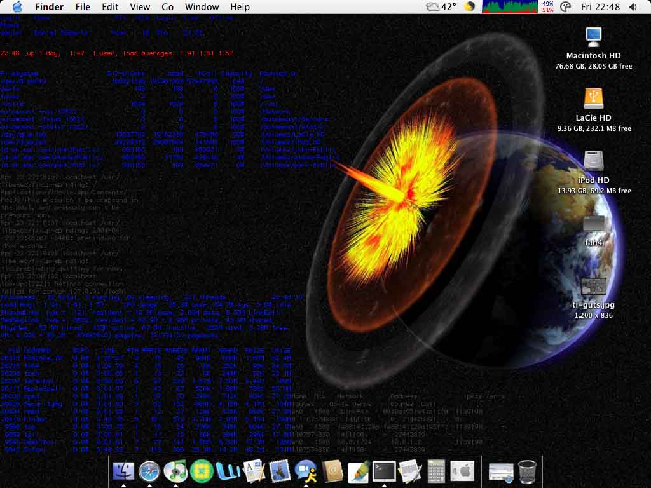This screenshot has width=651, height=488.
Task: Open iChat from the Dock
Action: pyautogui.click(x=306, y=471)
